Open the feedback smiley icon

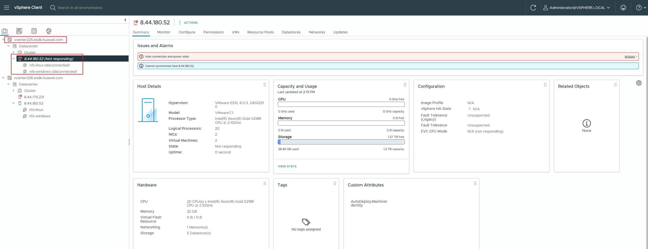[x=623, y=8]
